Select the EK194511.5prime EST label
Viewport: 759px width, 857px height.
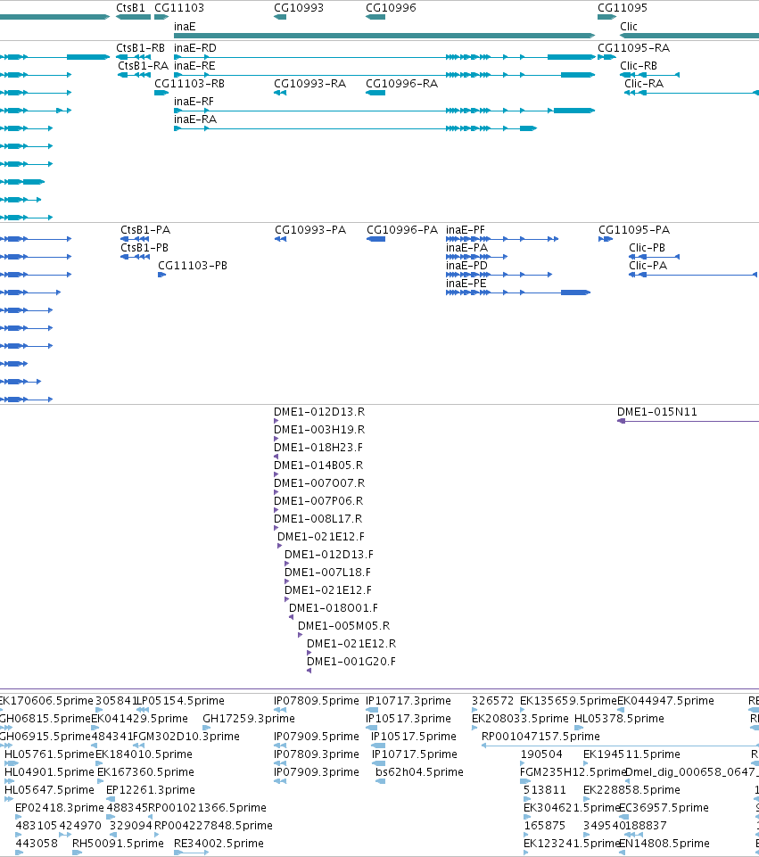[631, 754]
